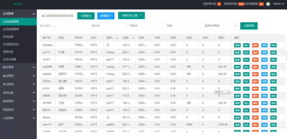This screenshot has height=139, width=287.
Task: Click 离线 in the xzy10… row
Action: (x=274, y=52)
